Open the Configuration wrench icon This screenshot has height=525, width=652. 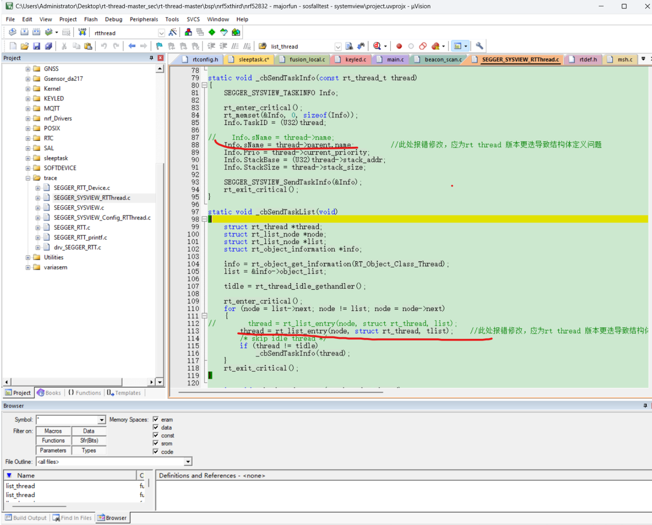[x=479, y=46]
